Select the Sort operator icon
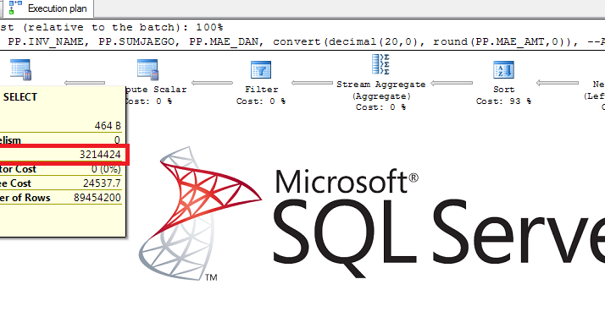The width and height of the screenshot is (605, 317). pos(503,70)
